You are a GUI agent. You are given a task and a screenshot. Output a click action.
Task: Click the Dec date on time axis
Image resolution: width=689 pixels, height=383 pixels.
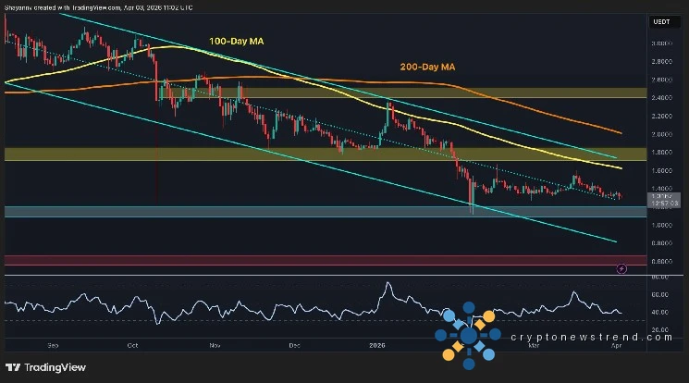[x=294, y=345]
